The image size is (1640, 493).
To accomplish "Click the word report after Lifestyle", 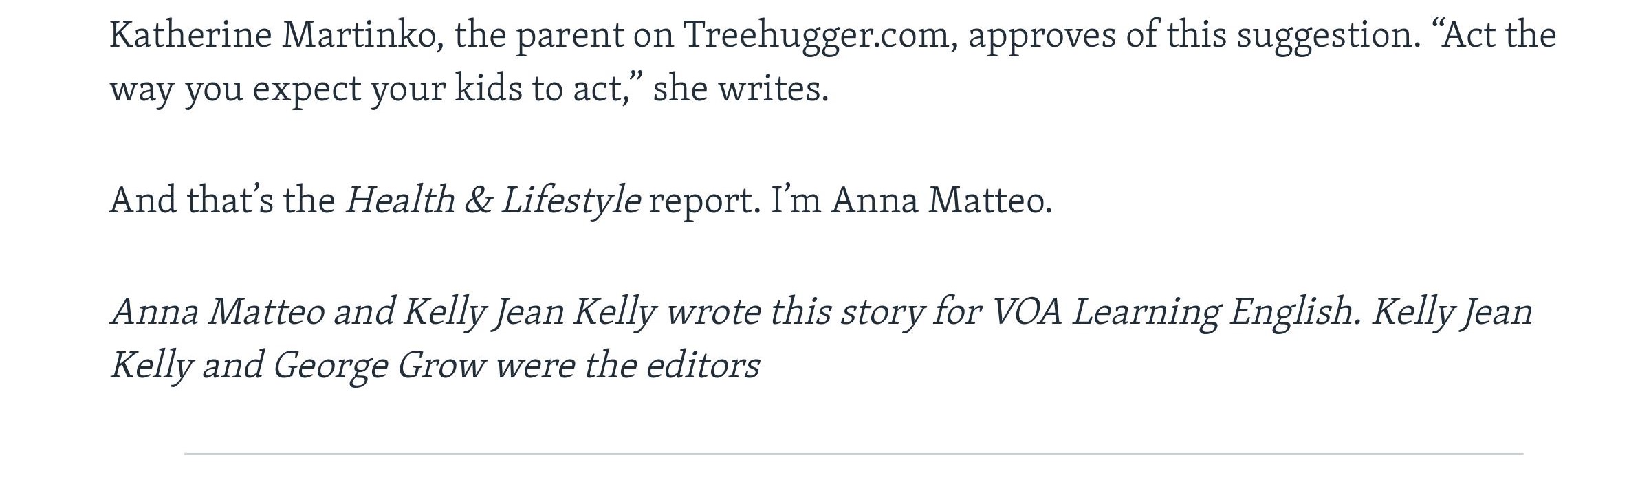I will coord(704,201).
